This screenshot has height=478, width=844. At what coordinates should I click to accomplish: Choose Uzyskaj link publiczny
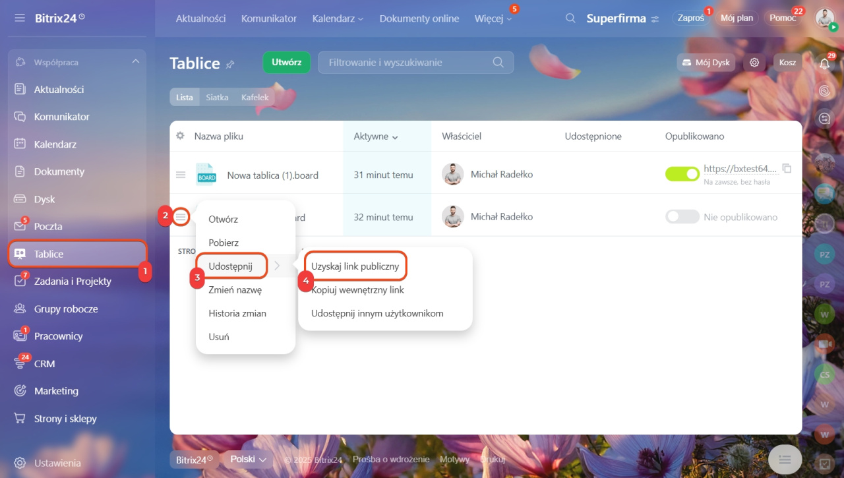(x=355, y=266)
